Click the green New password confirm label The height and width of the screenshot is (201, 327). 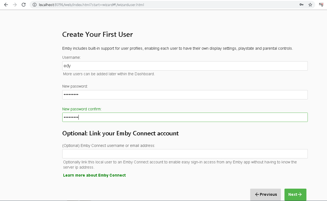(x=82, y=109)
